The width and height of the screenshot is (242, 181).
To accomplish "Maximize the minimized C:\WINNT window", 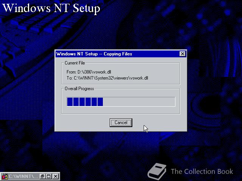I will click(x=49, y=176).
